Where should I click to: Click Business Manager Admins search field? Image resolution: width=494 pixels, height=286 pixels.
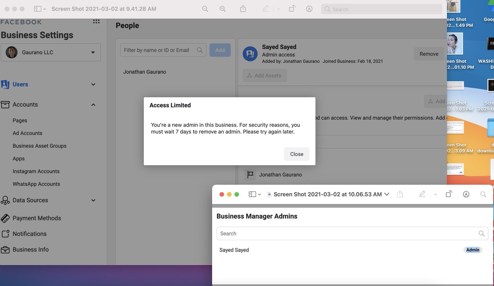352,233
